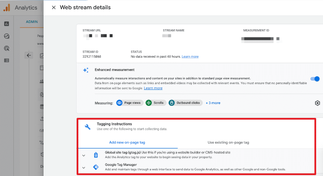
Task: Expand the Google Tag Manager section
Action: click(84, 168)
